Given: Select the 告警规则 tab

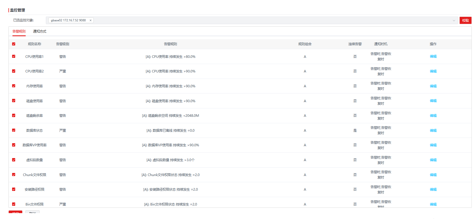Looking at the screenshot, I should coord(19,31).
